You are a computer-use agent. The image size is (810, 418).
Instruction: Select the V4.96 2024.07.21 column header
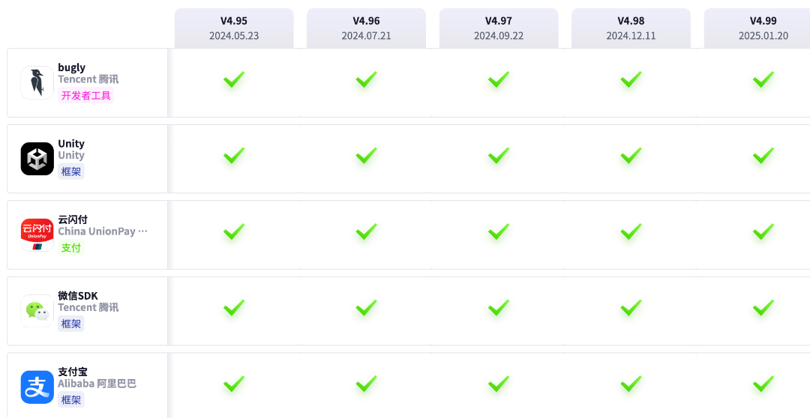click(x=366, y=28)
